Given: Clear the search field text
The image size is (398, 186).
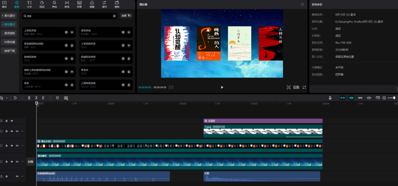Looking at the screenshot, I should [114, 16].
